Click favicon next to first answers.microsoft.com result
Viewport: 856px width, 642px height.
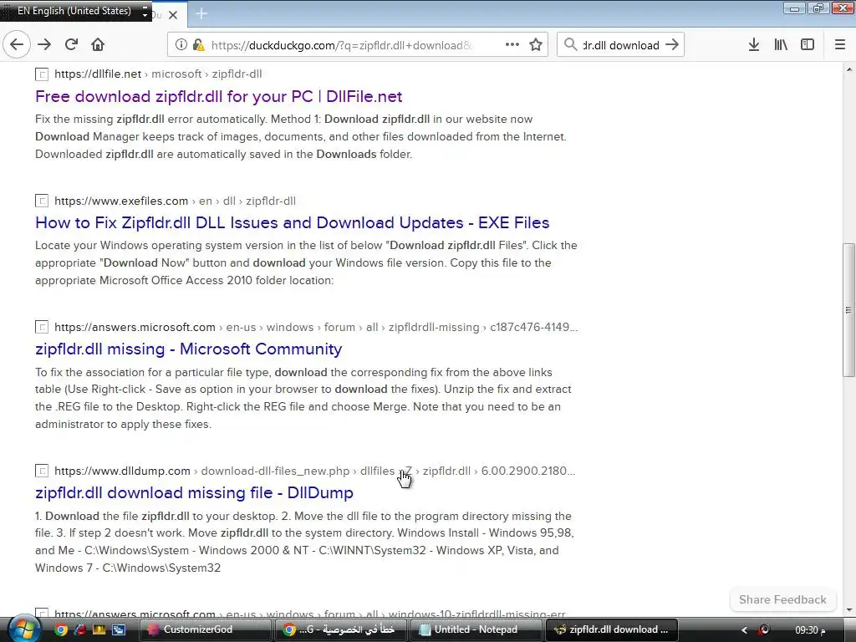(42, 327)
